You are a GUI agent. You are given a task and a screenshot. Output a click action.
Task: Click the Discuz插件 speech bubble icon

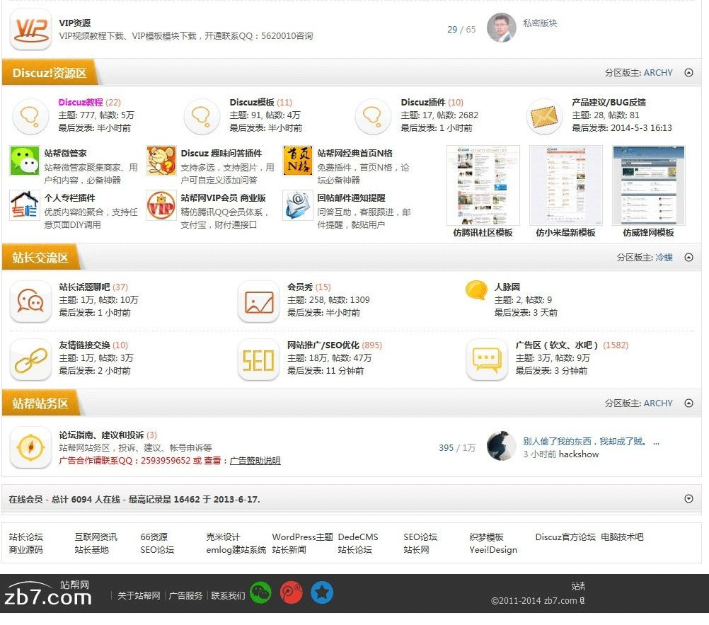pos(373,116)
